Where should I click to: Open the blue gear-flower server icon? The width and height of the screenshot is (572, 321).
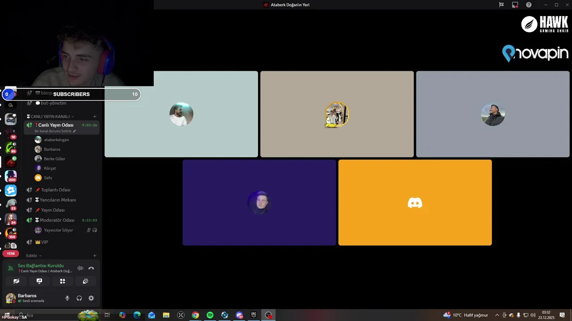click(x=11, y=190)
